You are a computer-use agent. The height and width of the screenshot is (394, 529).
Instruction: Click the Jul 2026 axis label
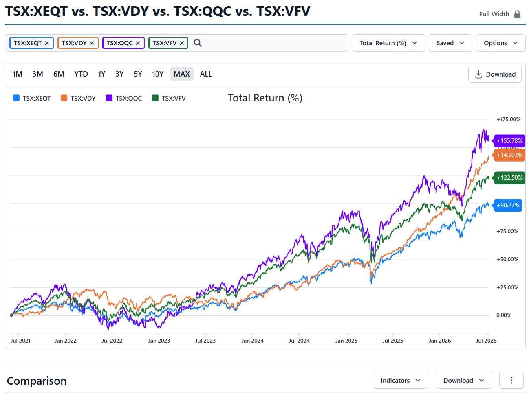pyautogui.click(x=486, y=341)
